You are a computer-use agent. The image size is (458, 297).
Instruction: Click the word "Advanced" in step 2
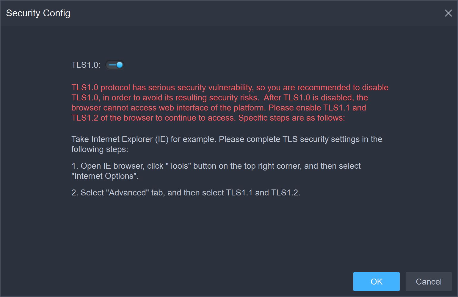click(x=128, y=193)
